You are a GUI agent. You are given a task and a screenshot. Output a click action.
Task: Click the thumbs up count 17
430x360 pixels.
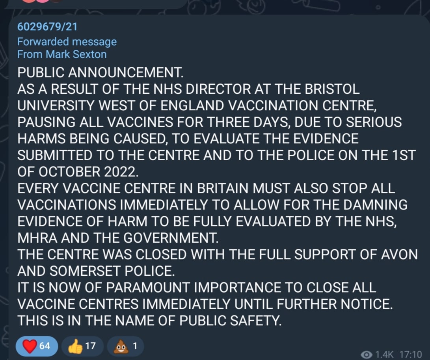[90, 346]
